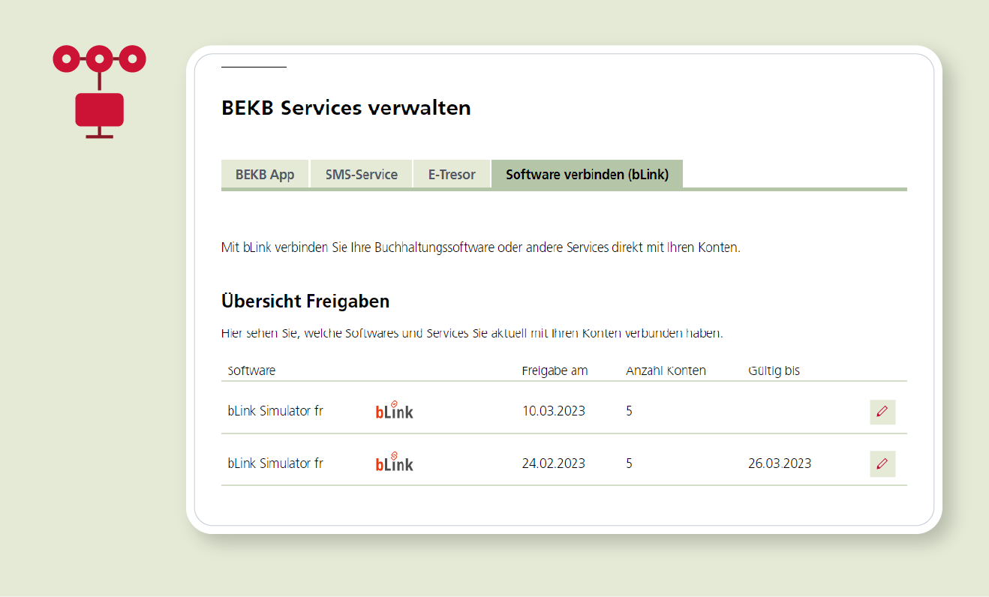Click the Übersicht Freigaben heading
Image resolution: width=989 pixels, height=597 pixels.
[305, 301]
